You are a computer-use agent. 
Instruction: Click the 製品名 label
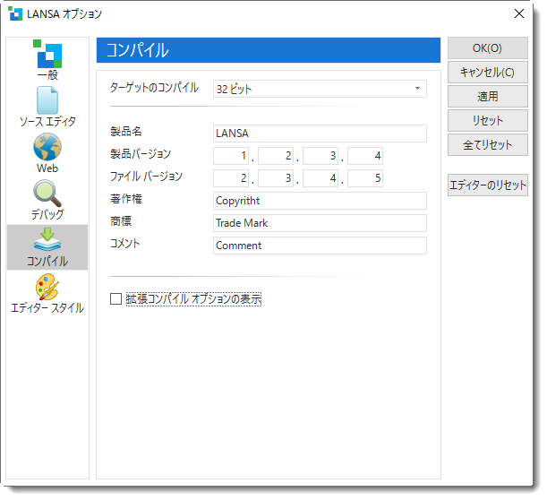[x=126, y=132]
